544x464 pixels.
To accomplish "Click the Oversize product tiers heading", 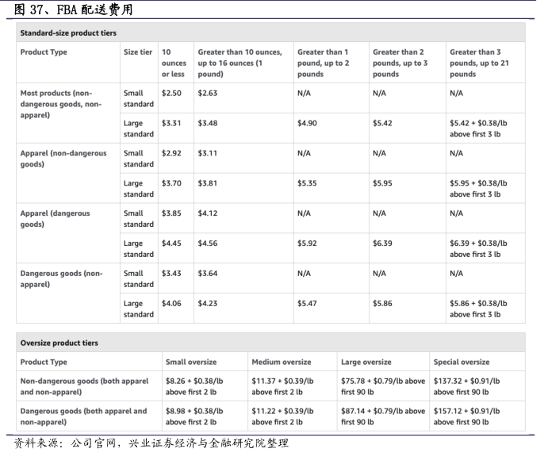I will 59,343.
